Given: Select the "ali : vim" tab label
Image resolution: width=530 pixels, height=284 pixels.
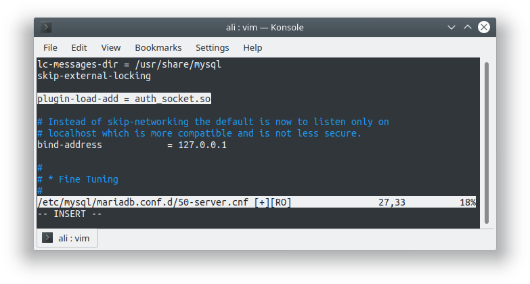Looking at the screenshot, I should [74, 238].
